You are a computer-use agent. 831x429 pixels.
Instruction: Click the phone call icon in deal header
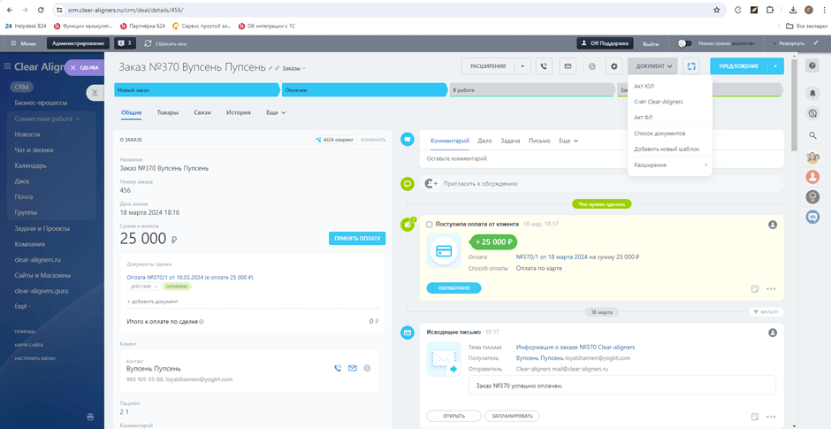pyautogui.click(x=544, y=66)
